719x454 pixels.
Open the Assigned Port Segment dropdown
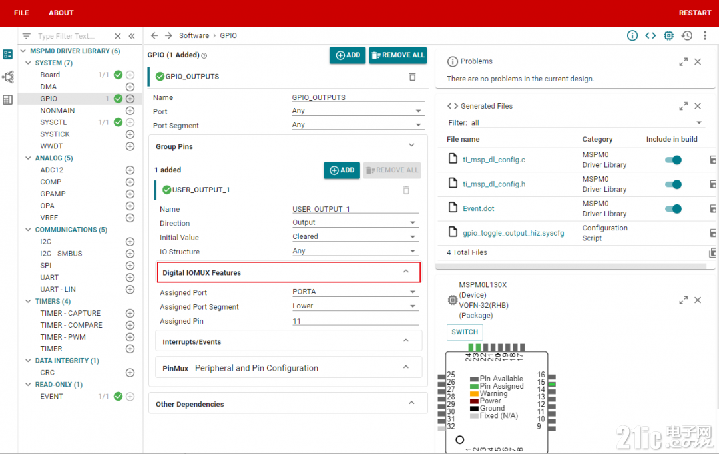point(355,306)
